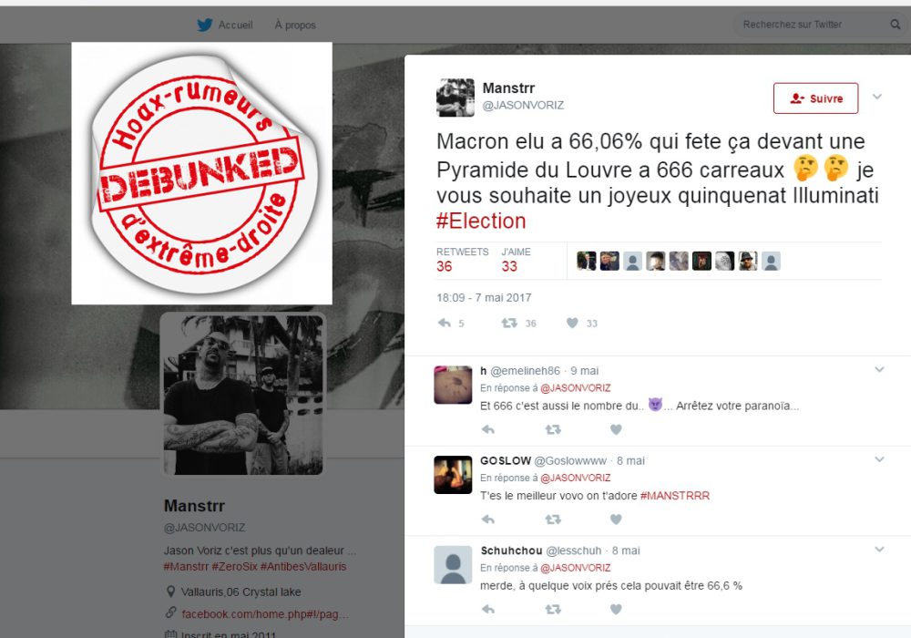Viewport: 911px width, 638px height.
Task: Toggle retweet on Schuhchou's reply
Action: click(553, 609)
